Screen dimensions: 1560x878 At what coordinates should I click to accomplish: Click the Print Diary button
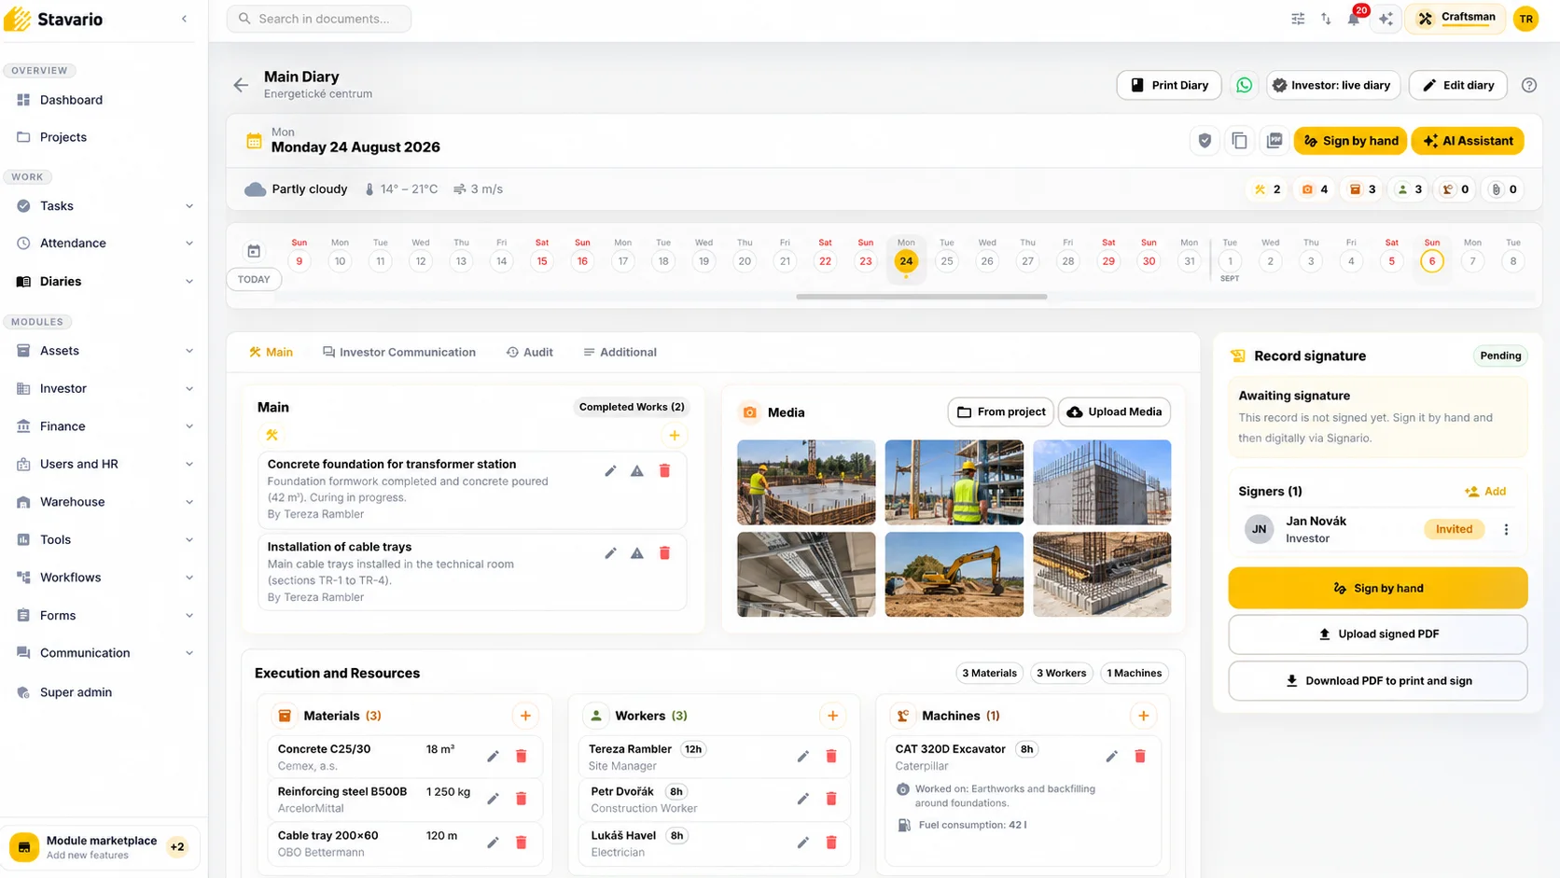[x=1169, y=85]
